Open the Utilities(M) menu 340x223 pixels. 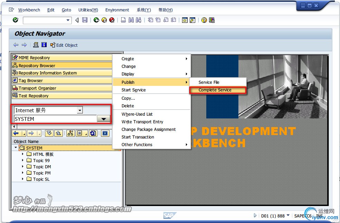pos(88,10)
